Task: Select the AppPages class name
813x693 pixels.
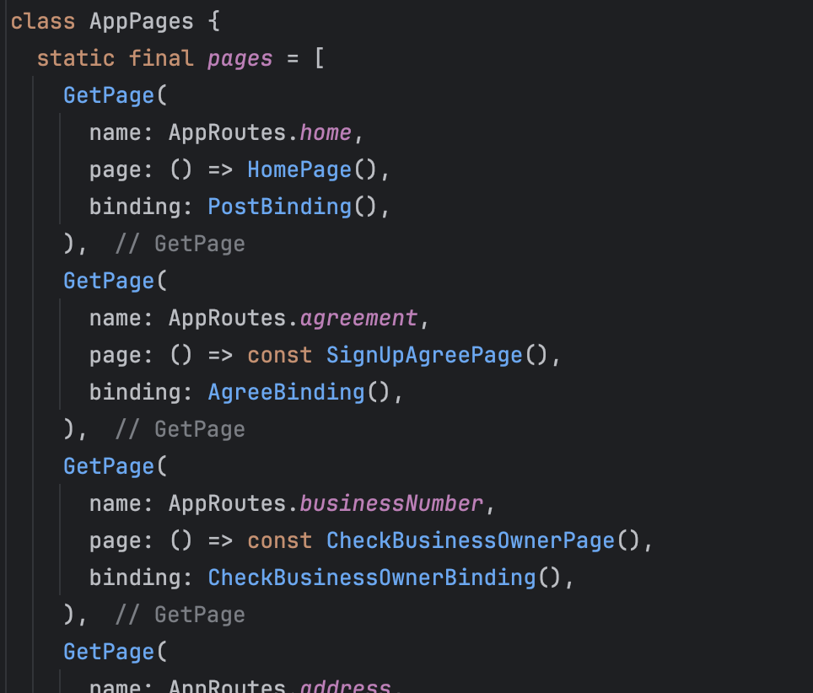Action: [x=142, y=22]
